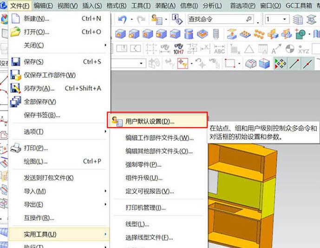Click the Undo arrow icon
The image size is (320, 248).
[123, 19]
